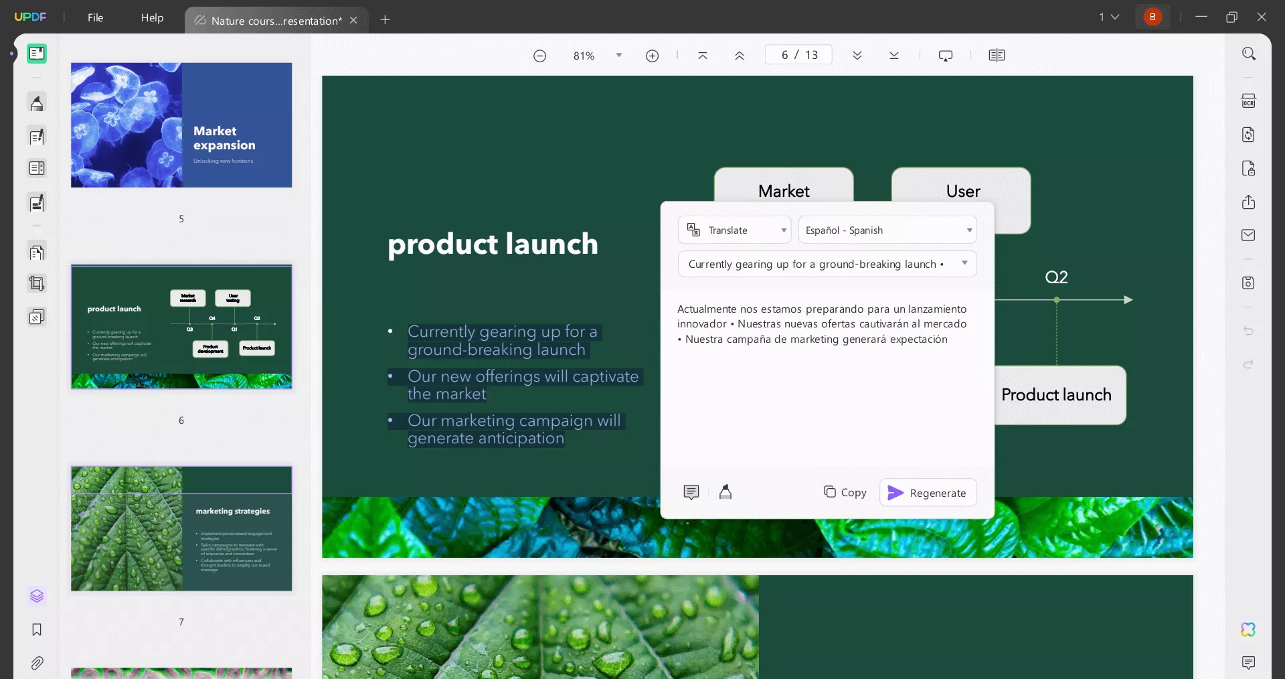Click the highlighter icon in translate popup
Screen dimensions: 1285x679
tap(725, 492)
